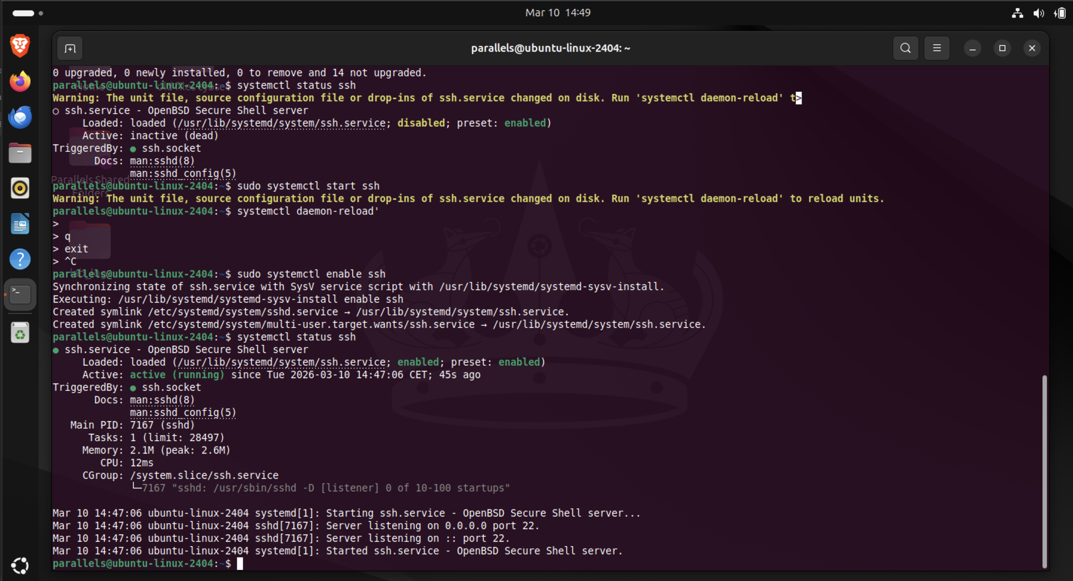
Task: Open the terminal hamburger menu
Action: tap(937, 48)
